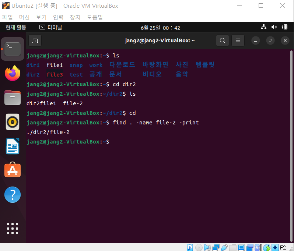
Task: Click the 사진 folder name in ls output
Action: (182, 65)
